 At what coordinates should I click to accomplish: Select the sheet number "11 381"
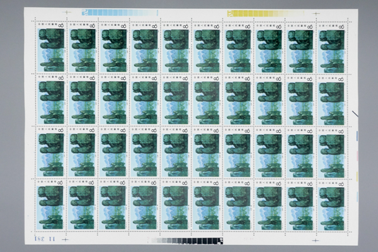tap(45, 239)
